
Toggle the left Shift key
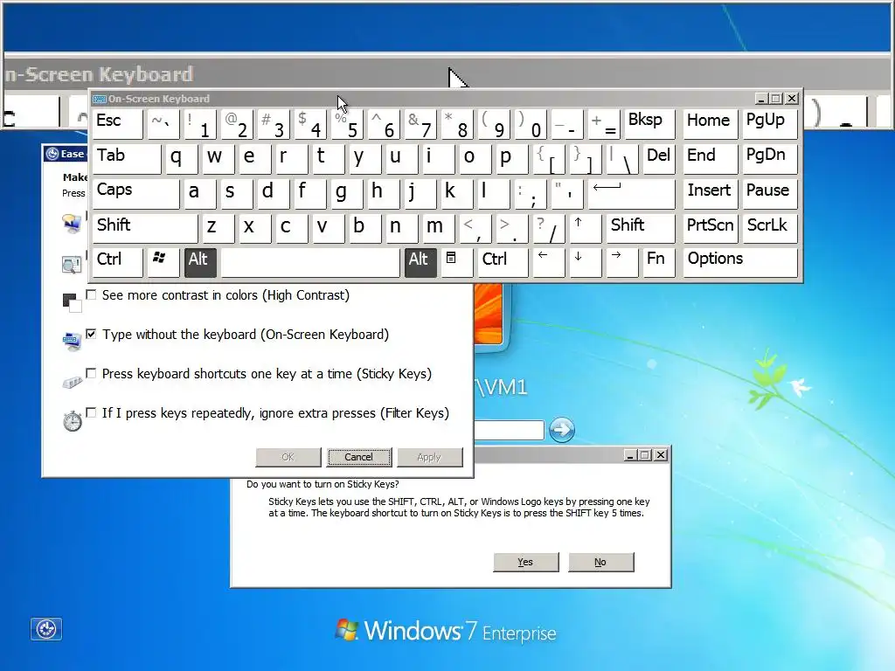(145, 228)
